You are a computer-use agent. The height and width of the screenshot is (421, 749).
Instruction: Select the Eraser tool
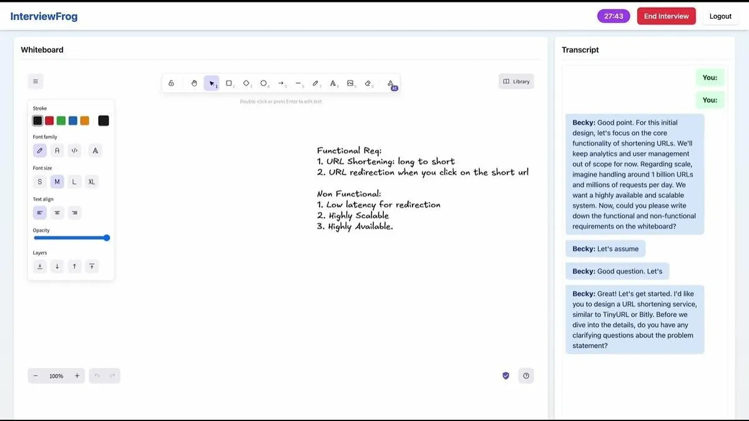tap(368, 82)
